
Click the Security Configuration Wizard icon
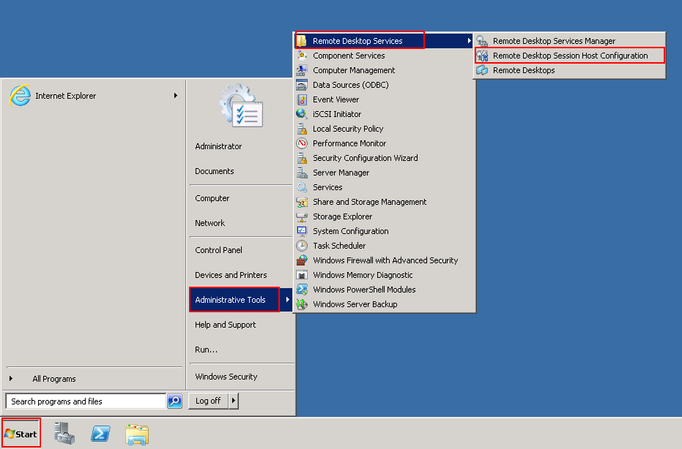click(302, 158)
